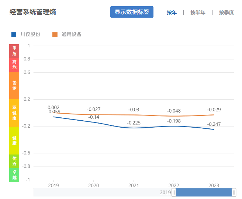This screenshot has height=199, width=242.
Task: Select the 亚健康 yellow level band
Action: tap(14, 113)
